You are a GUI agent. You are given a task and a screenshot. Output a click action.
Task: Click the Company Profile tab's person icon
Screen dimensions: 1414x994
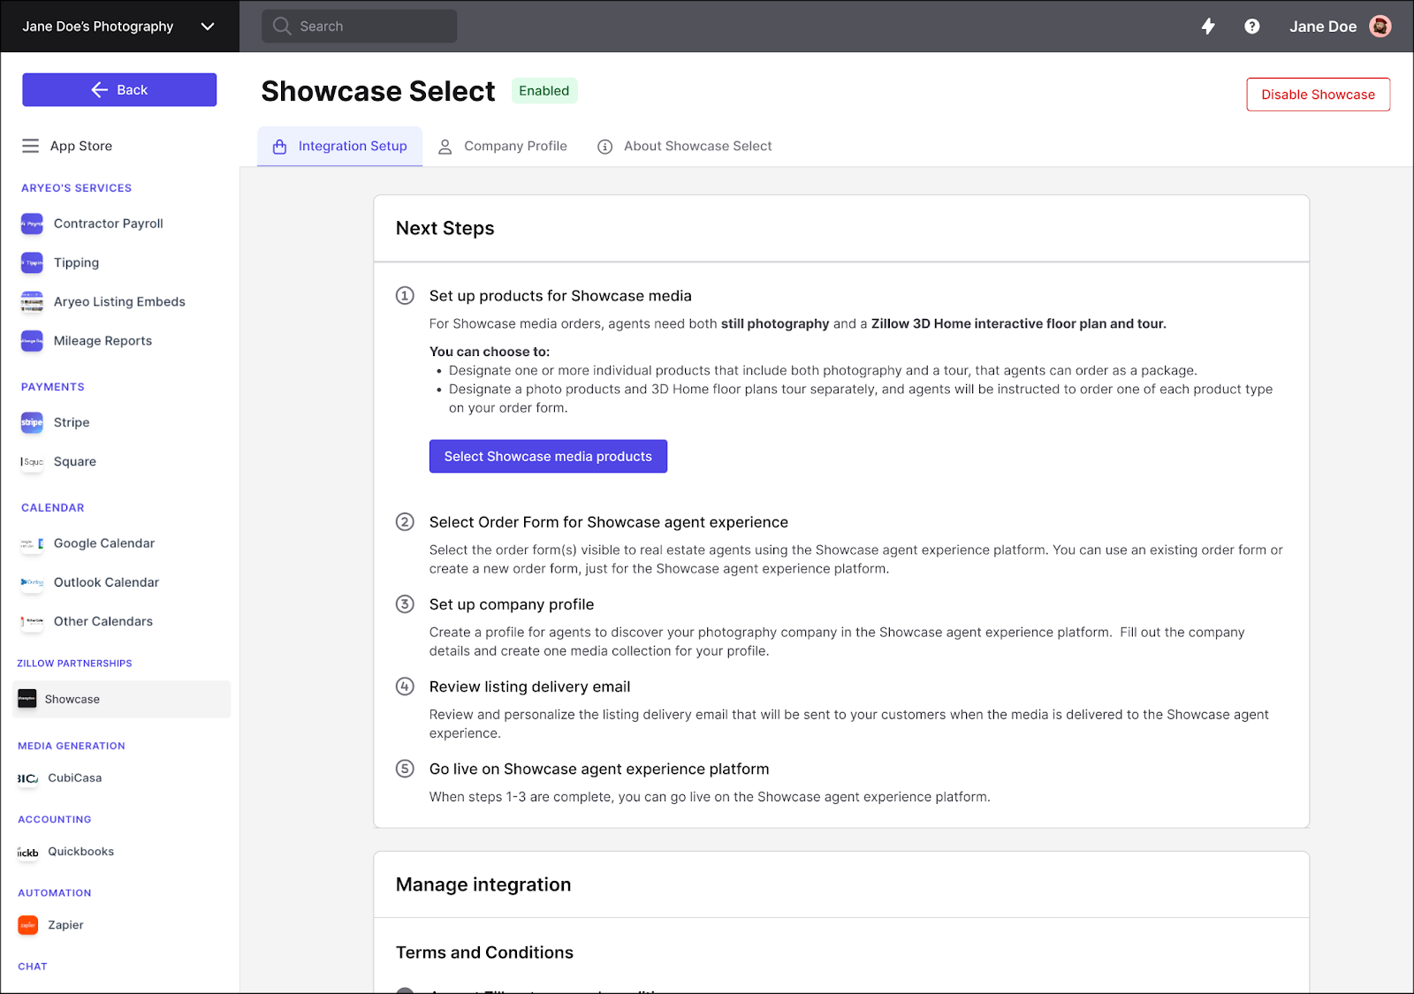445,147
